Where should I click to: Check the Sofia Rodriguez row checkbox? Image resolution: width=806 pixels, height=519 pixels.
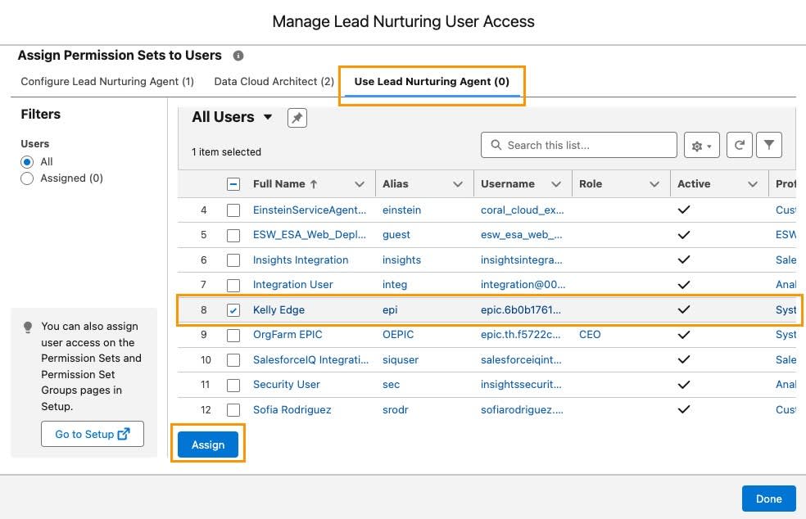[x=233, y=409]
